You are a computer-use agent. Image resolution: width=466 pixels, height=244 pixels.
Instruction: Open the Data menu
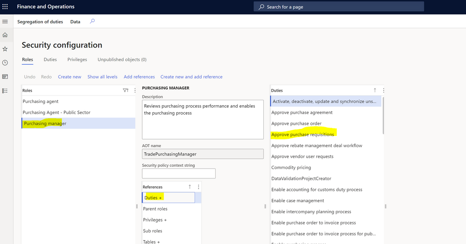coord(75,22)
